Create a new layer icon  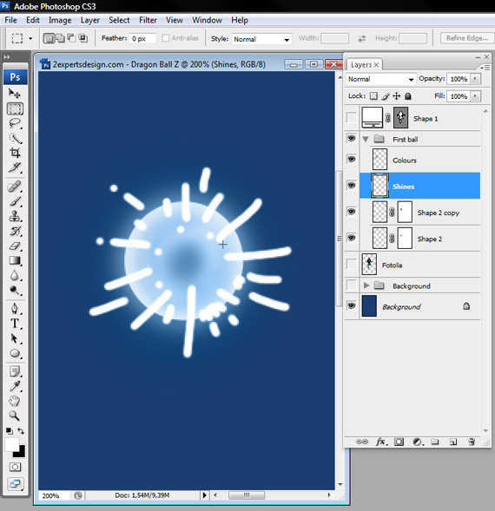coord(453,442)
